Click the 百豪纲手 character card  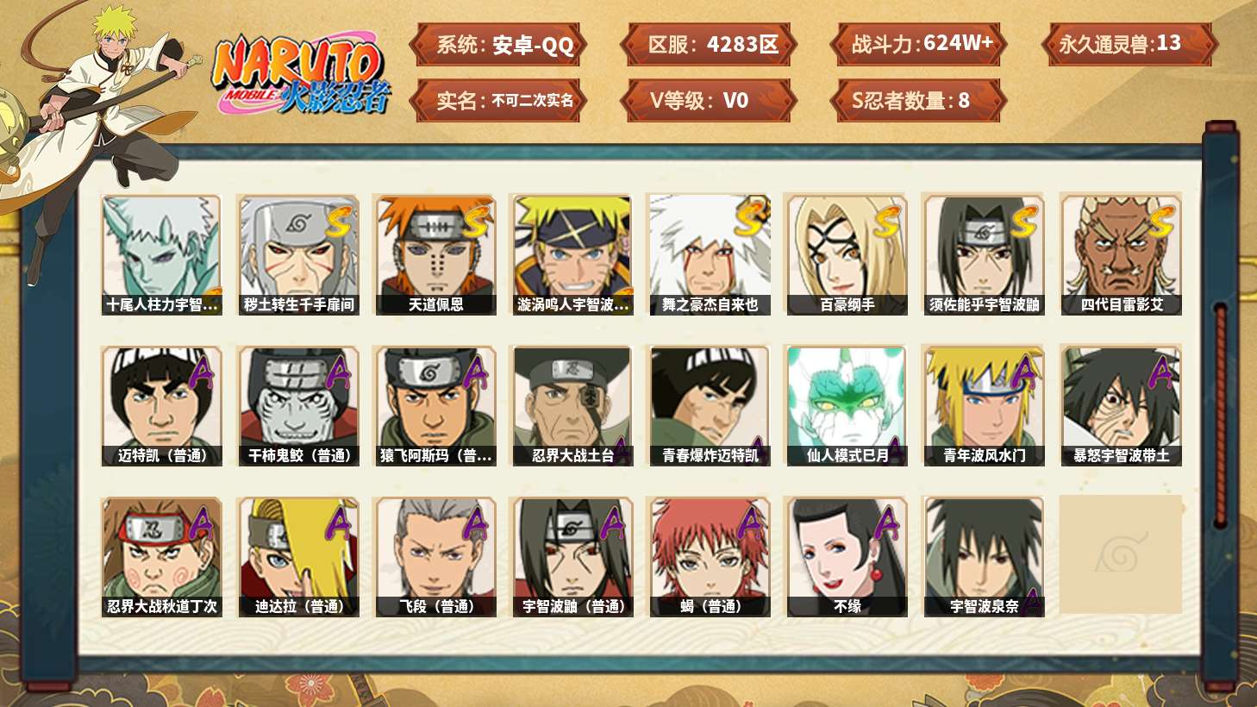click(x=847, y=254)
